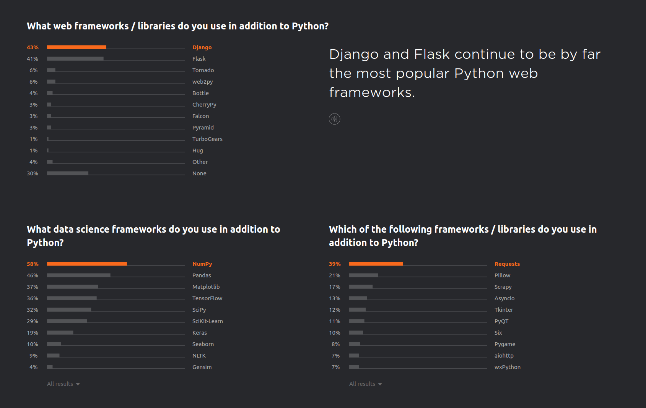Screen dimensions: 646x408
Task: Click the share icon below the Django summary text
Action: (x=334, y=119)
